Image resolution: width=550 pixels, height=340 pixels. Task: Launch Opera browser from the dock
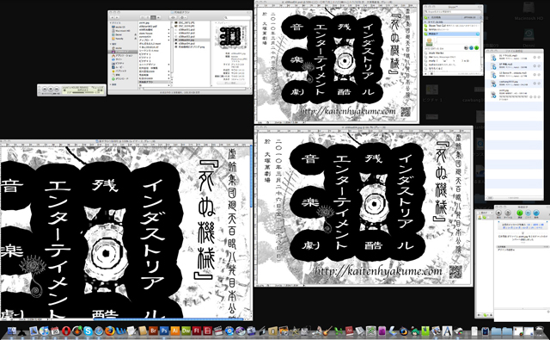pos(66,331)
